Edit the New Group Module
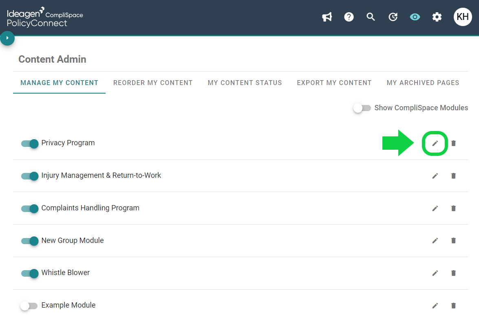This screenshot has width=479, height=319. (435, 240)
